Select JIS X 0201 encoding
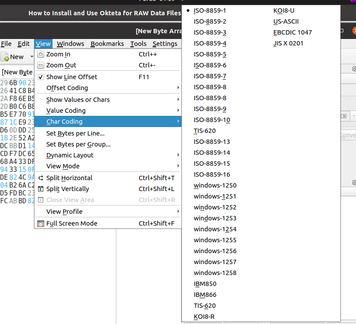 (x=288, y=43)
